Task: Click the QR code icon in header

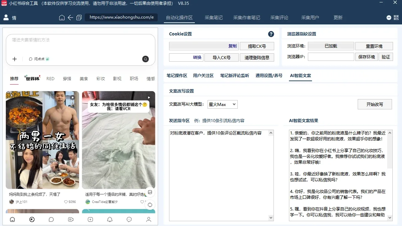Action: (x=396, y=18)
